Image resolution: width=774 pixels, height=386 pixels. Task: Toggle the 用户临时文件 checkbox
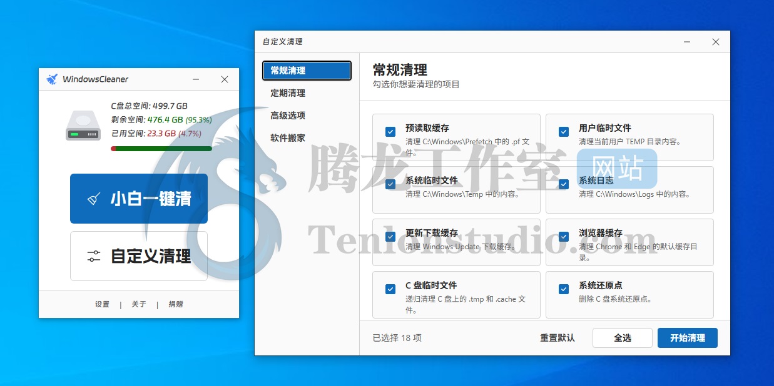click(x=564, y=132)
